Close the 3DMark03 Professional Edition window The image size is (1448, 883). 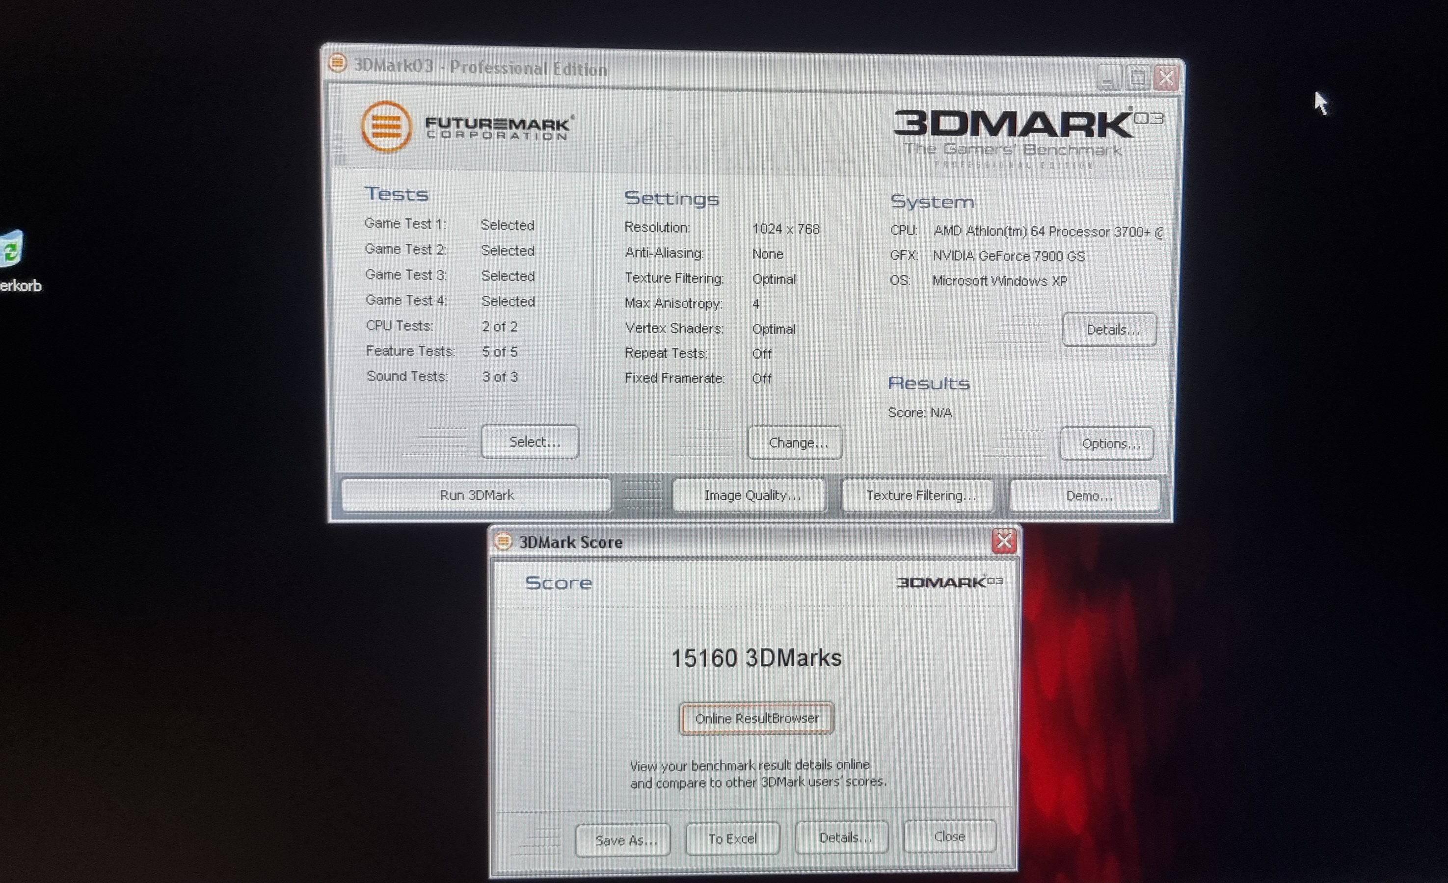pyautogui.click(x=1167, y=78)
